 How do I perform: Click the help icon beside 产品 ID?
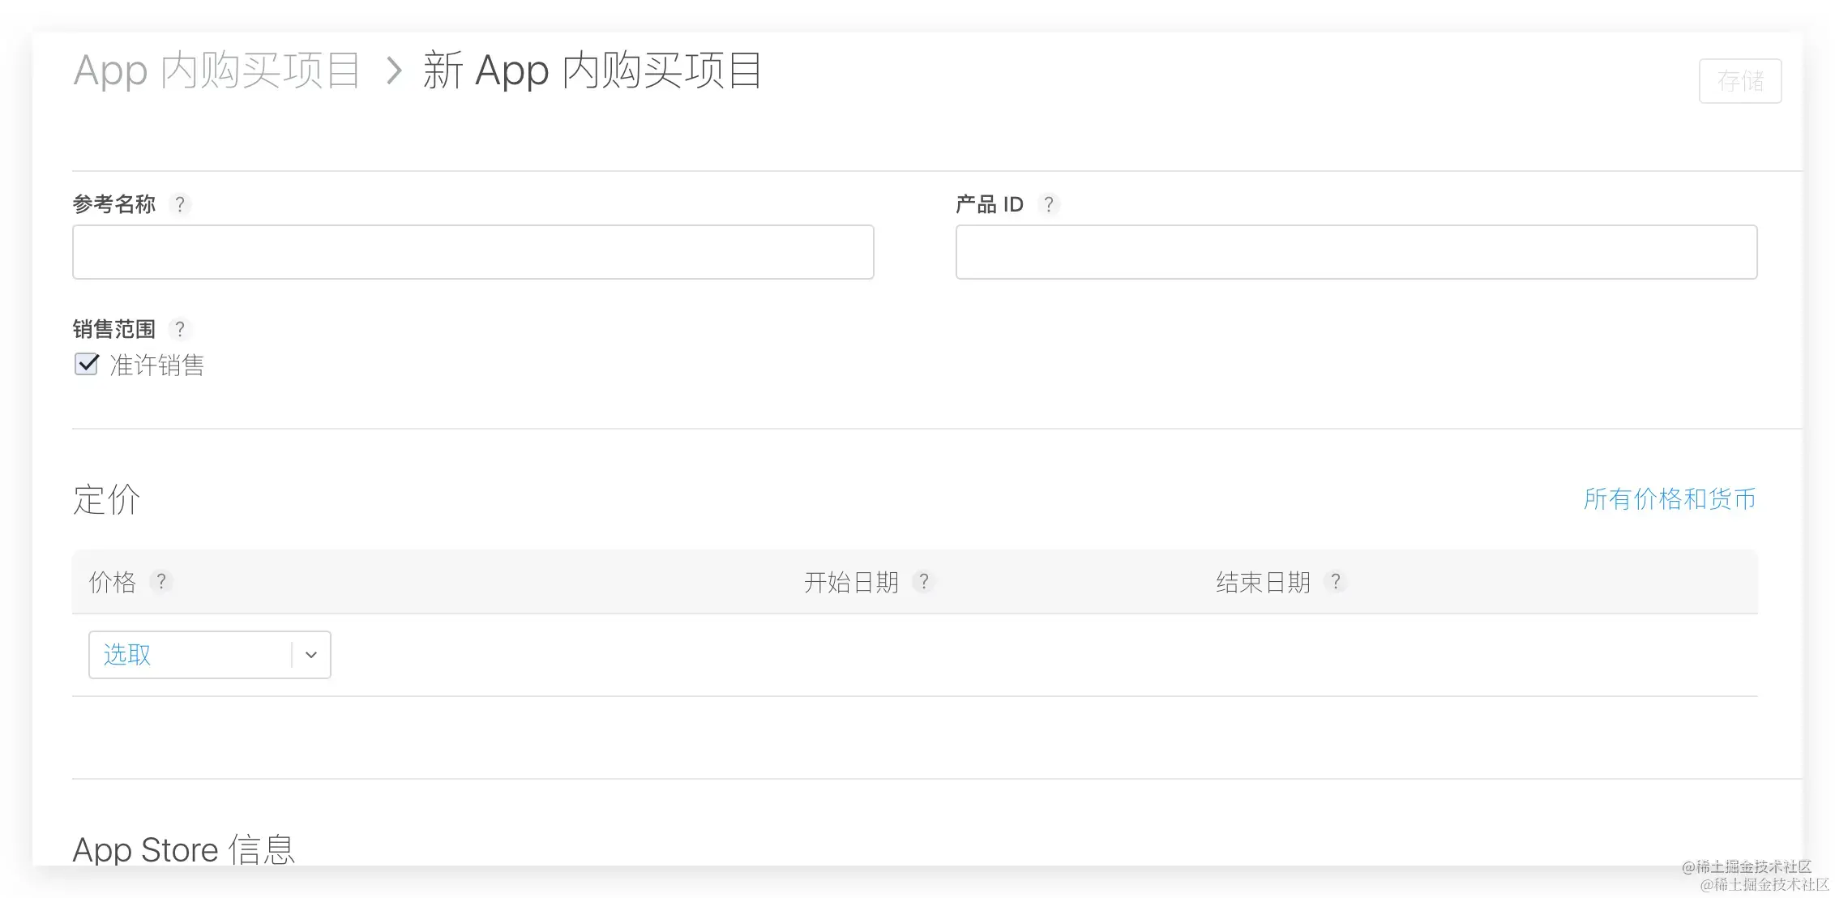pyautogui.click(x=1049, y=204)
